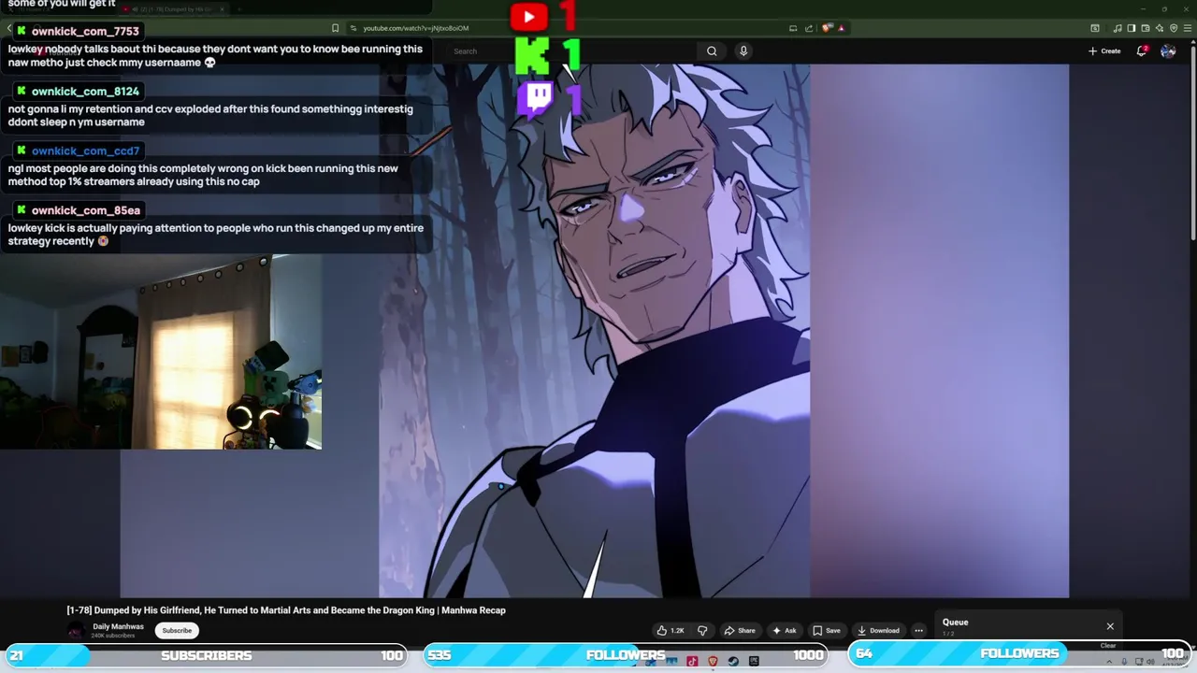The height and width of the screenshot is (673, 1197).
Task: Open Epic Games from the taskbar
Action: pyautogui.click(x=754, y=662)
